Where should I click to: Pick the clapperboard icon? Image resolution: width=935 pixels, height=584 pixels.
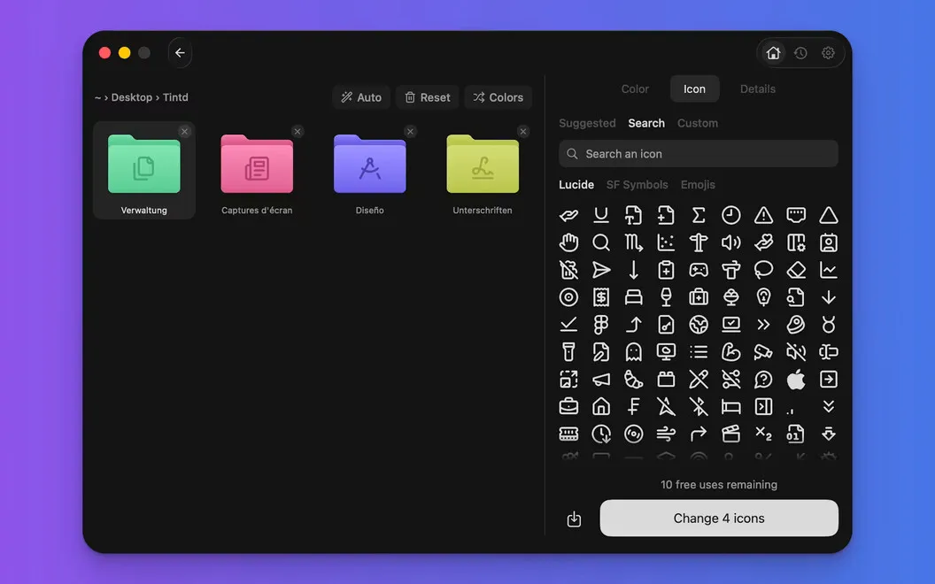[731, 434]
